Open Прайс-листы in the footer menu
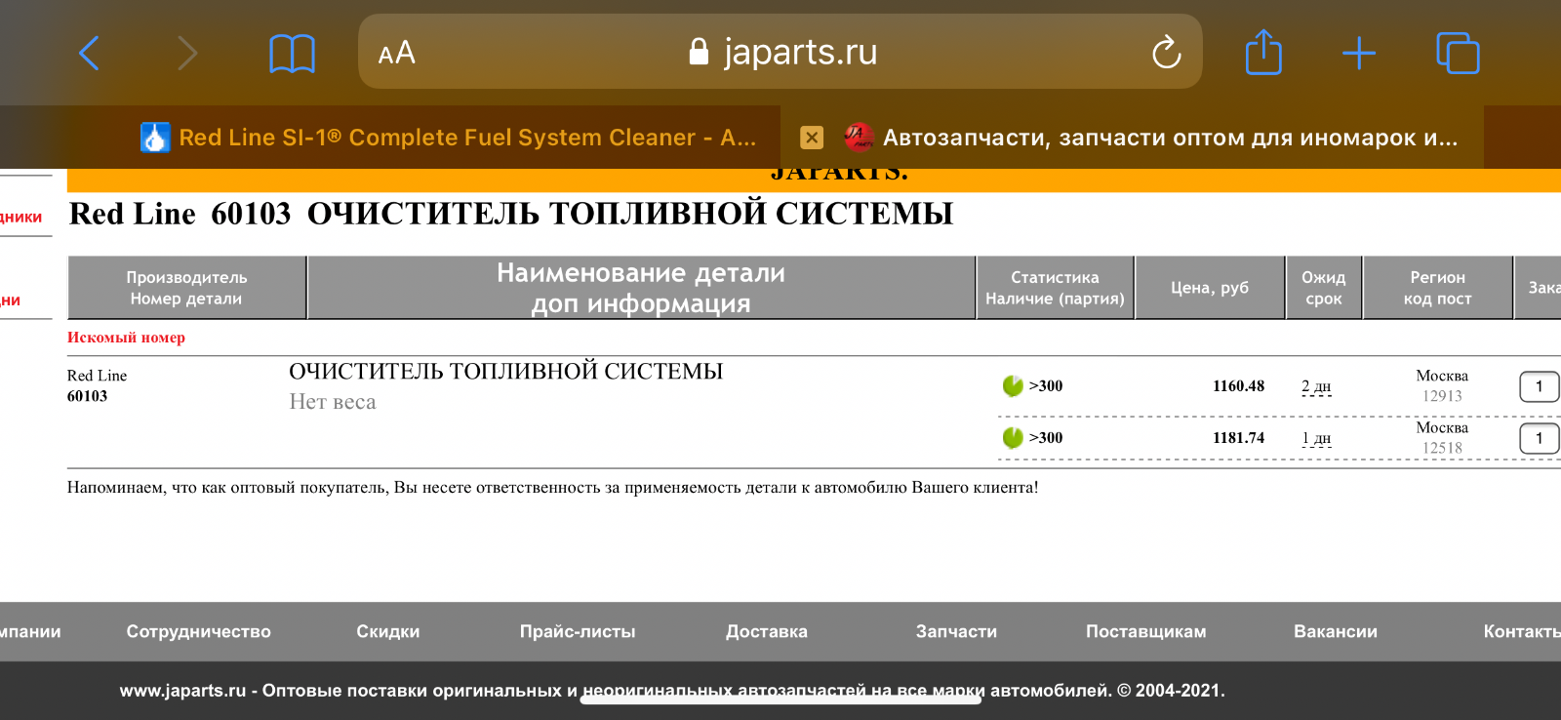1561x720 pixels. (x=578, y=631)
